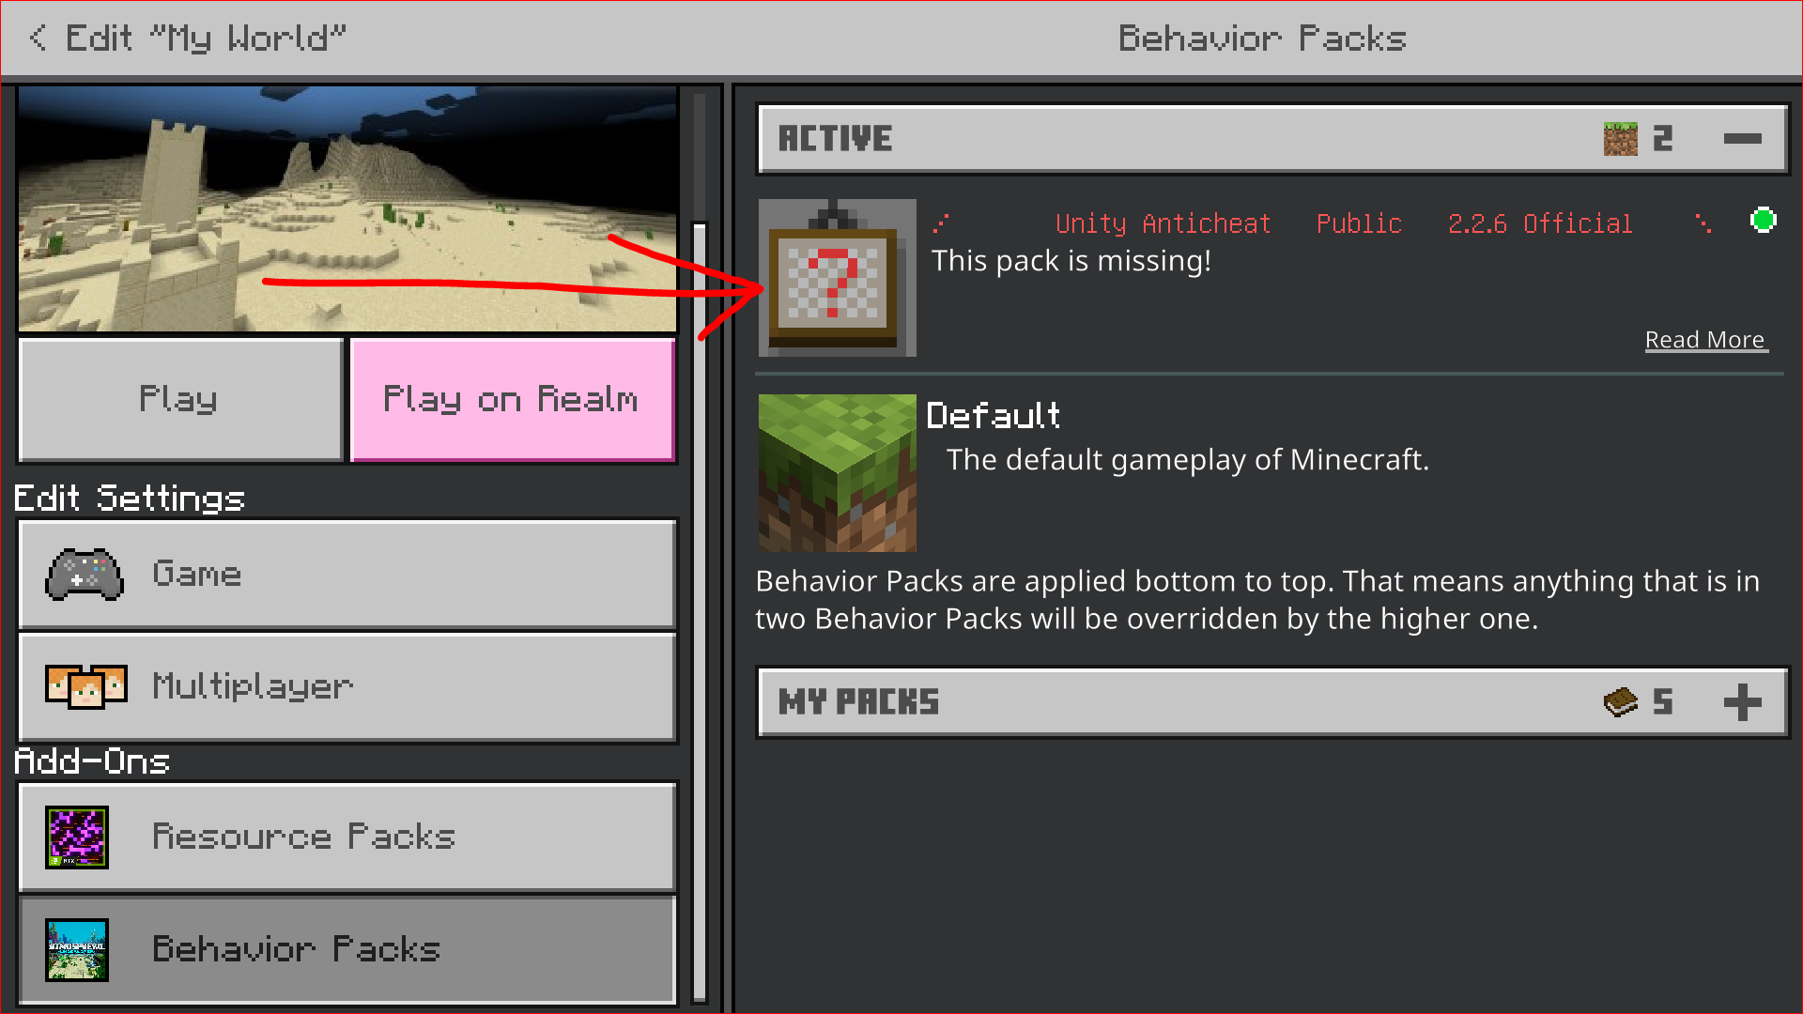Click the left panel vertical scrollbar
1803x1014 pixels.
(700, 610)
